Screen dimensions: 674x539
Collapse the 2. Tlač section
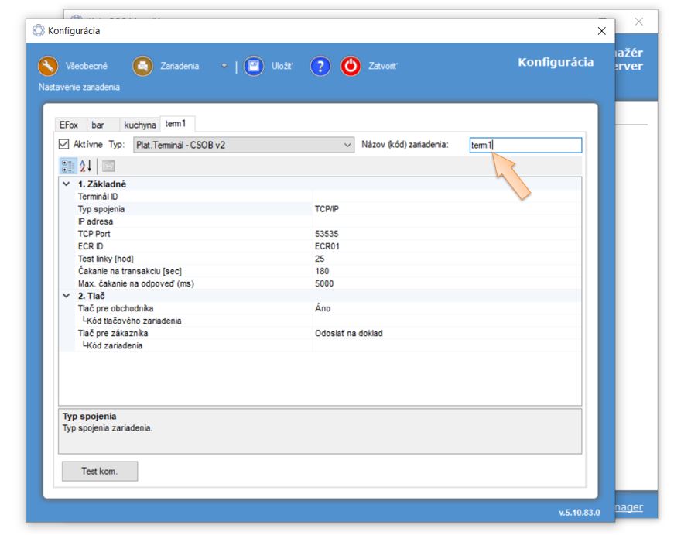click(x=66, y=296)
